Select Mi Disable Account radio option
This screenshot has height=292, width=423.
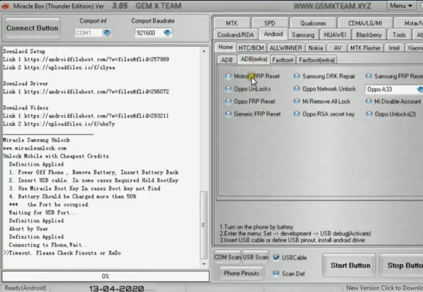(x=368, y=102)
